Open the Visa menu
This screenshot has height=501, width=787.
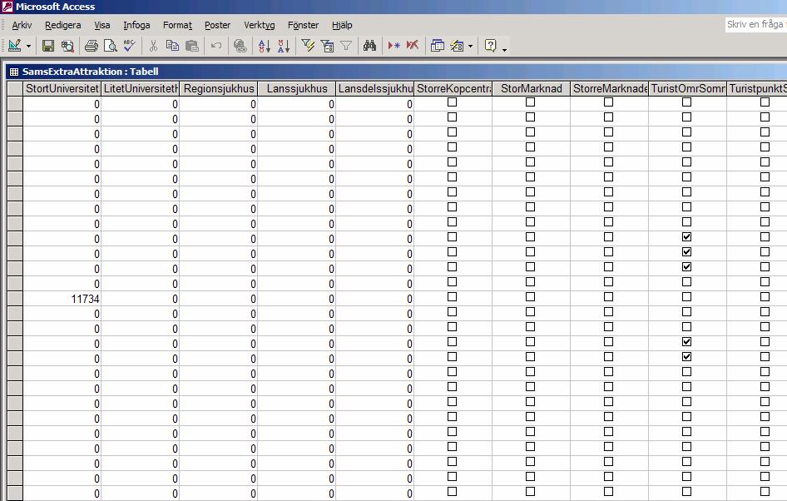(101, 25)
